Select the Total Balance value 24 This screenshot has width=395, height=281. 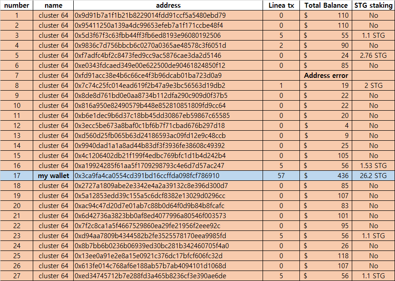click(326, 56)
